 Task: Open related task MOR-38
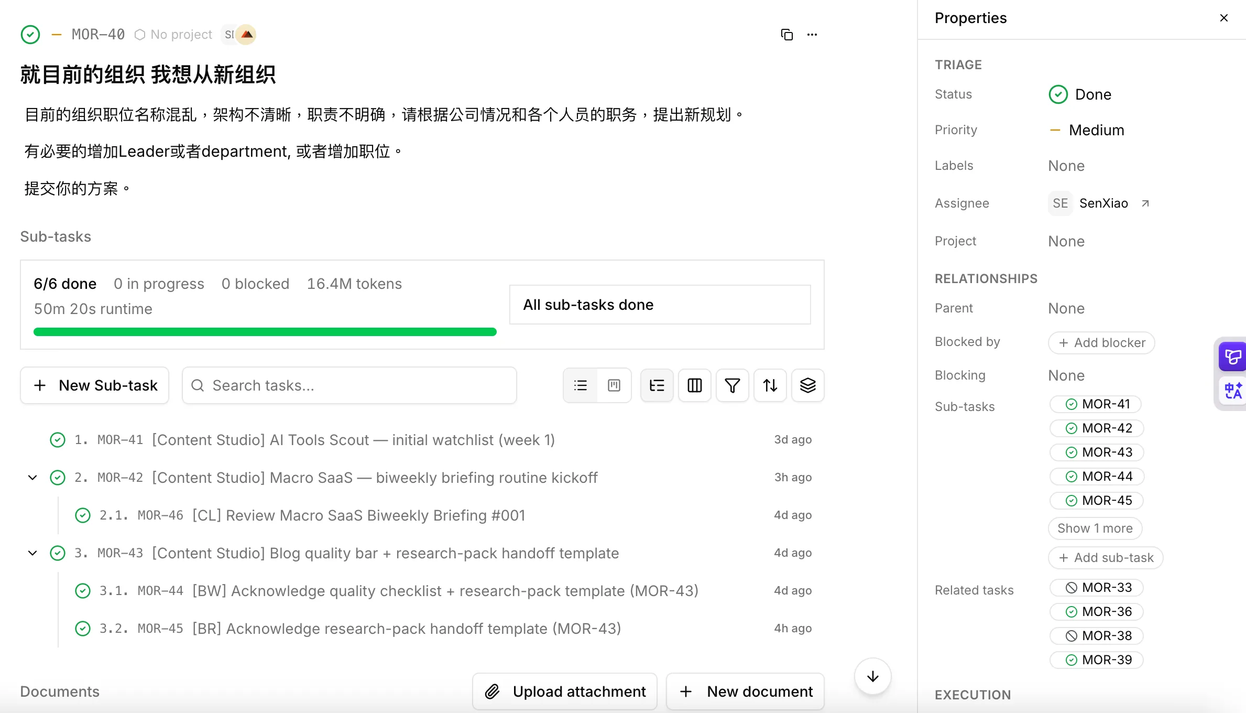click(x=1097, y=636)
